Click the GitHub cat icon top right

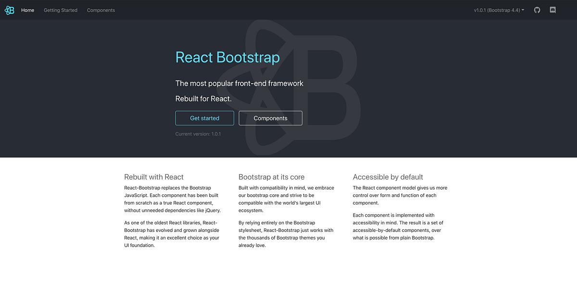(537, 10)
